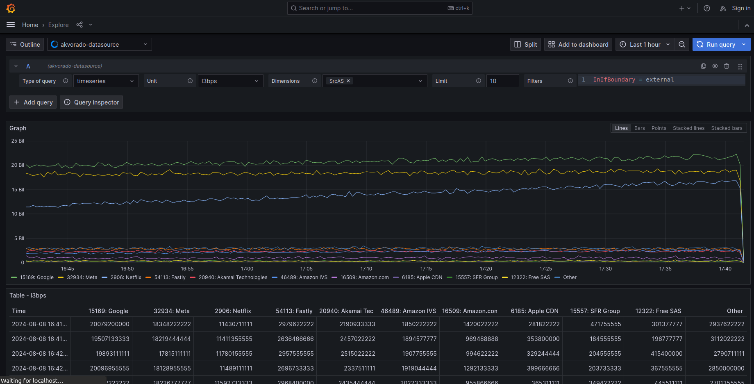This screenshot has width=754, height=384.
Task: Open the Unit dropdown showing l3bps
Action: [x=230, y=81]
